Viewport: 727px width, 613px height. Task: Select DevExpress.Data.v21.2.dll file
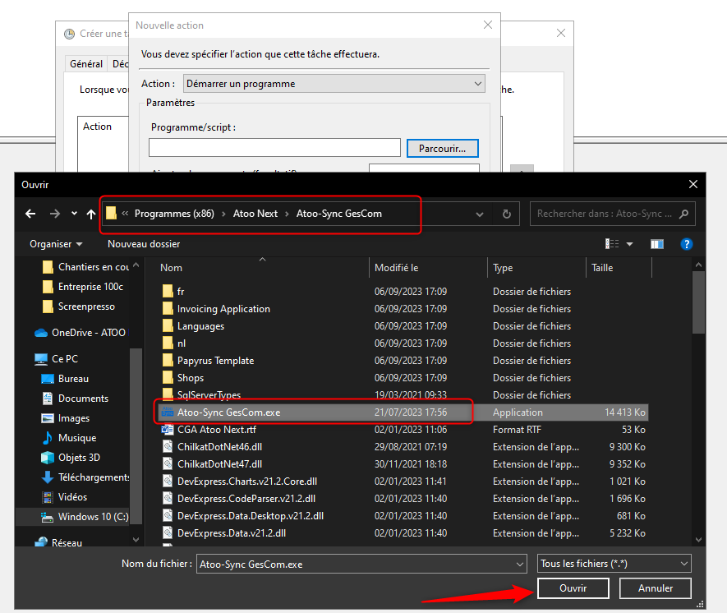[x=403, y=533]
